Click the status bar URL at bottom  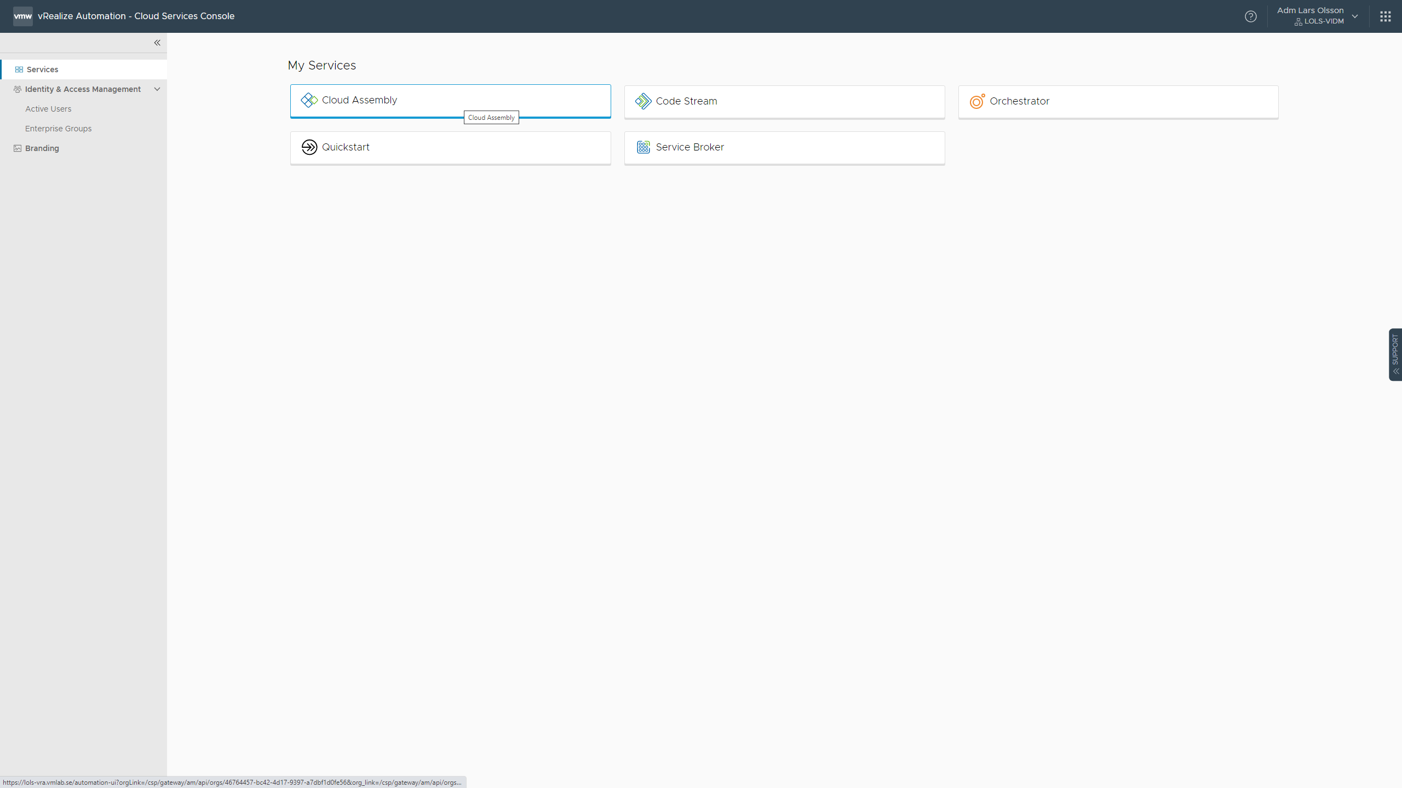pyautogui.click(x=233, y=783)
